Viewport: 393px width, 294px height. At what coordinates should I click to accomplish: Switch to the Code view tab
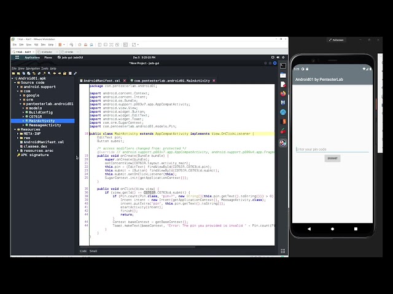coord(84,251)
